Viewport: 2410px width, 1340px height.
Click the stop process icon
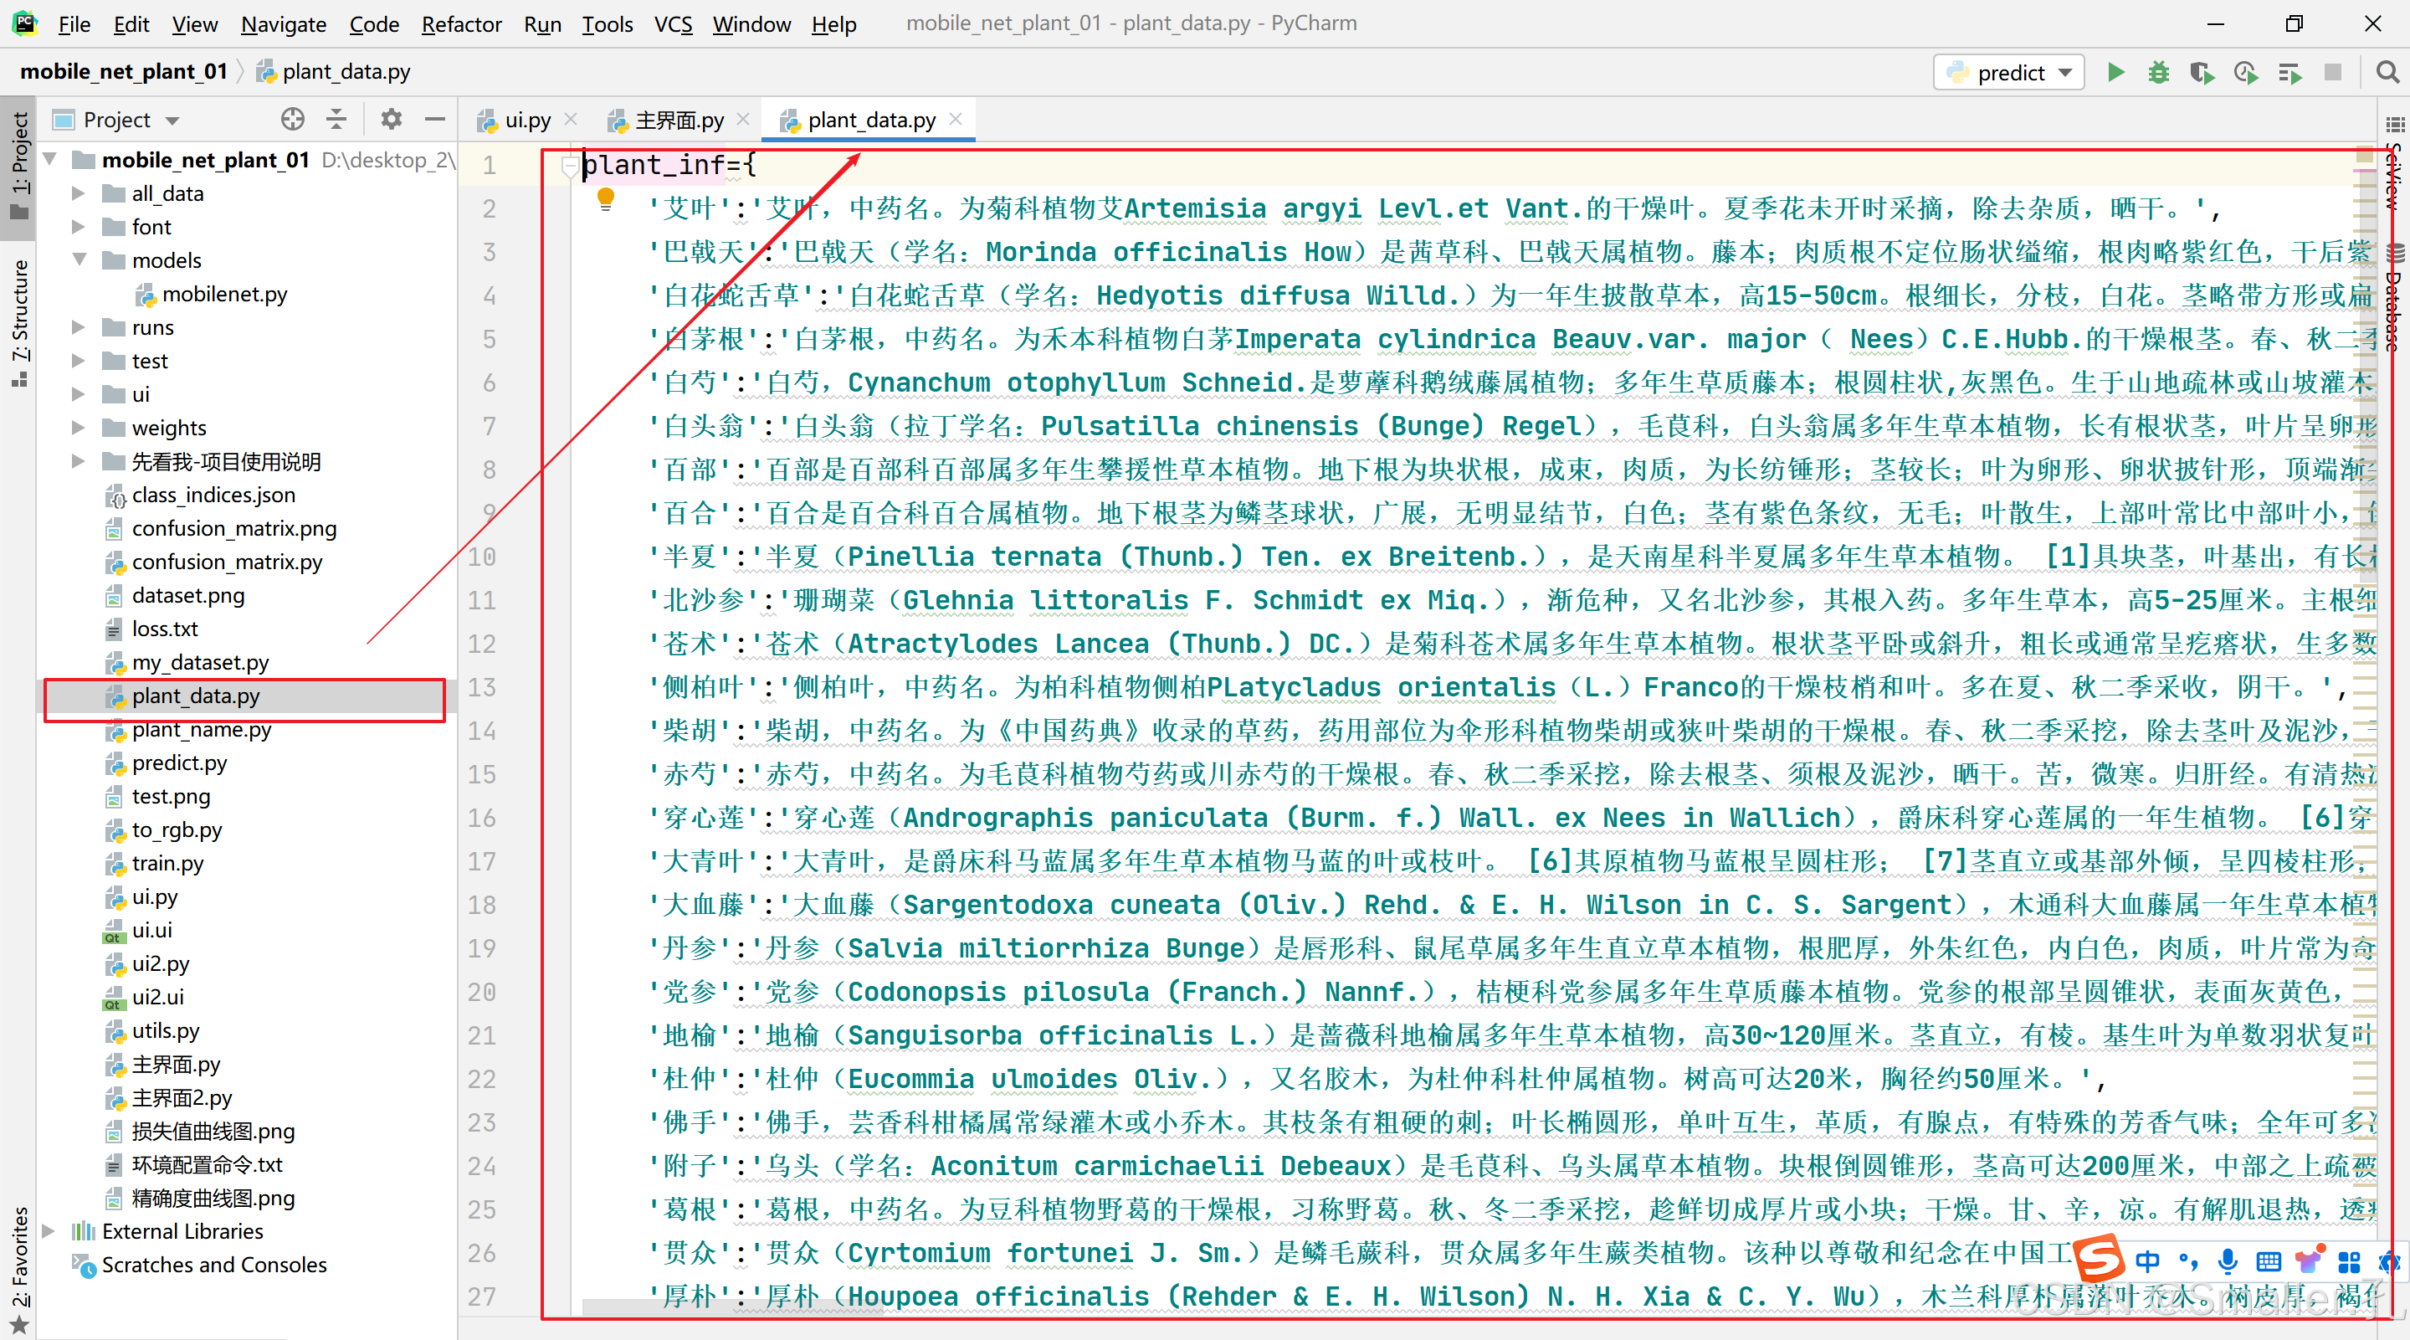[x=2332, y=73]
